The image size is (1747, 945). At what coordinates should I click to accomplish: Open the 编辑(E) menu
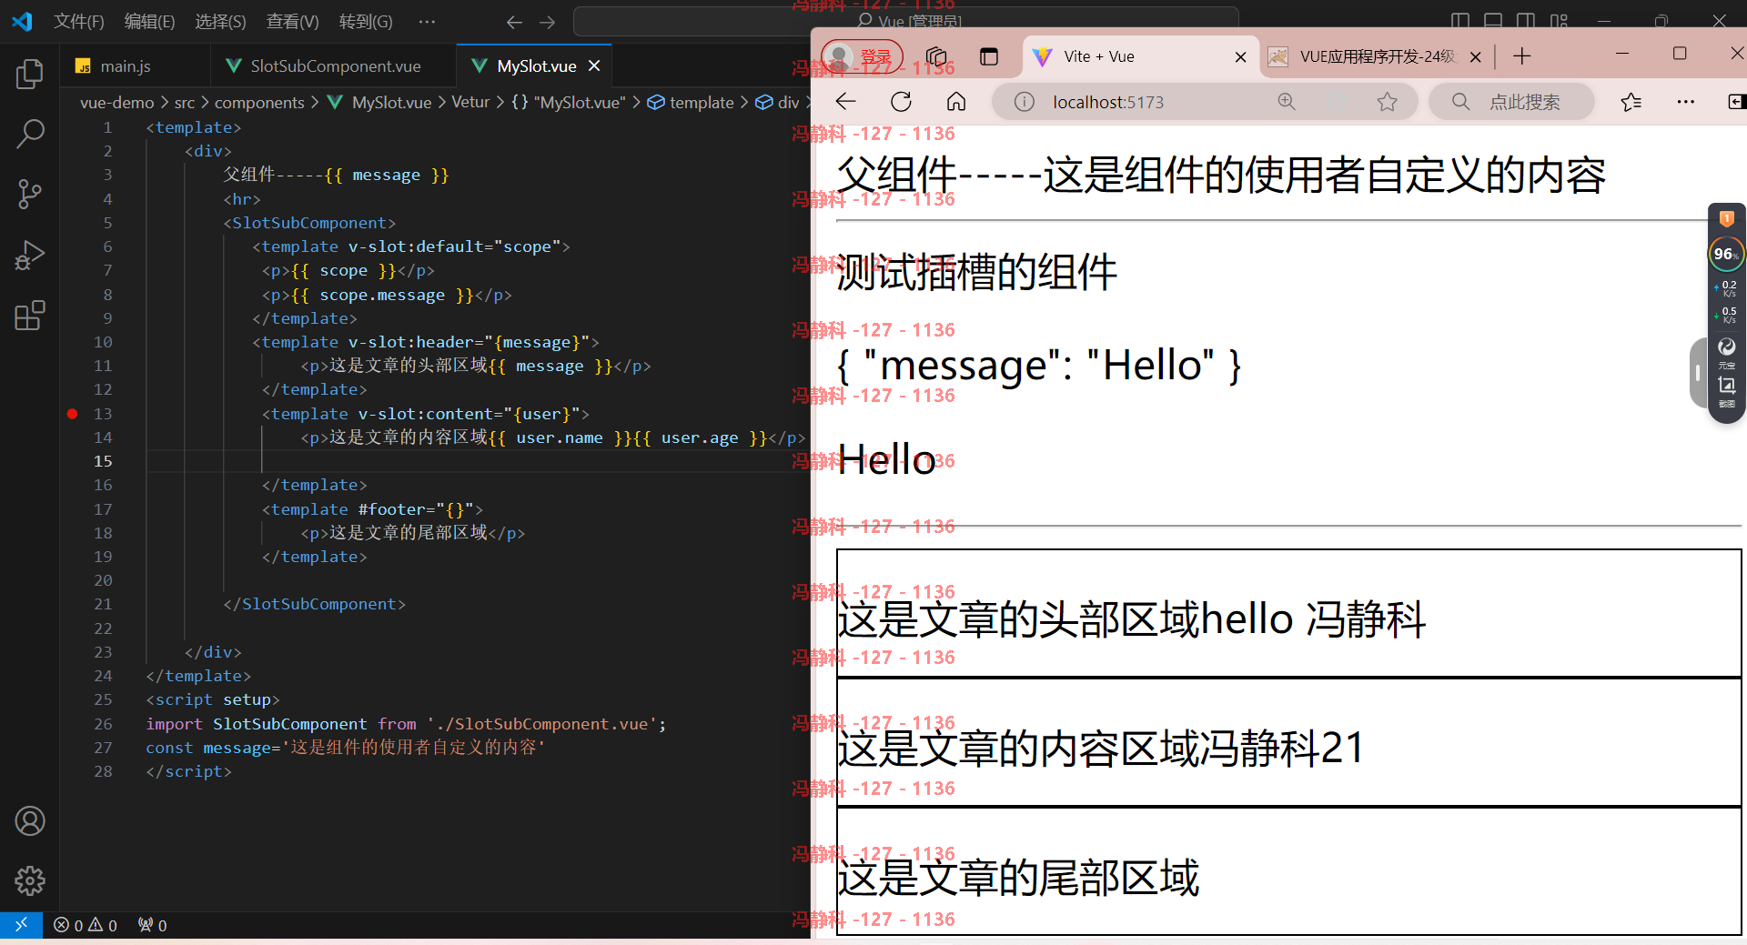click(149, 21)
